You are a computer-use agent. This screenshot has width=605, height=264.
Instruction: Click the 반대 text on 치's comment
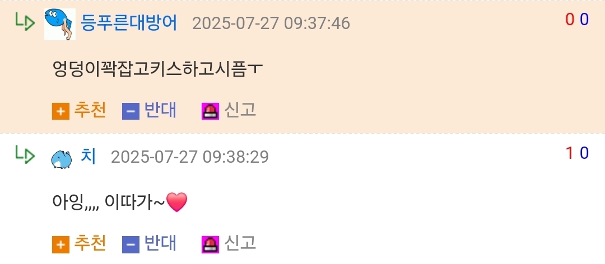click(x=160, y=243)
